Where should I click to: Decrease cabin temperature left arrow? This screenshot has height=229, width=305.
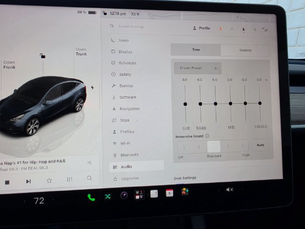[24, 201]
